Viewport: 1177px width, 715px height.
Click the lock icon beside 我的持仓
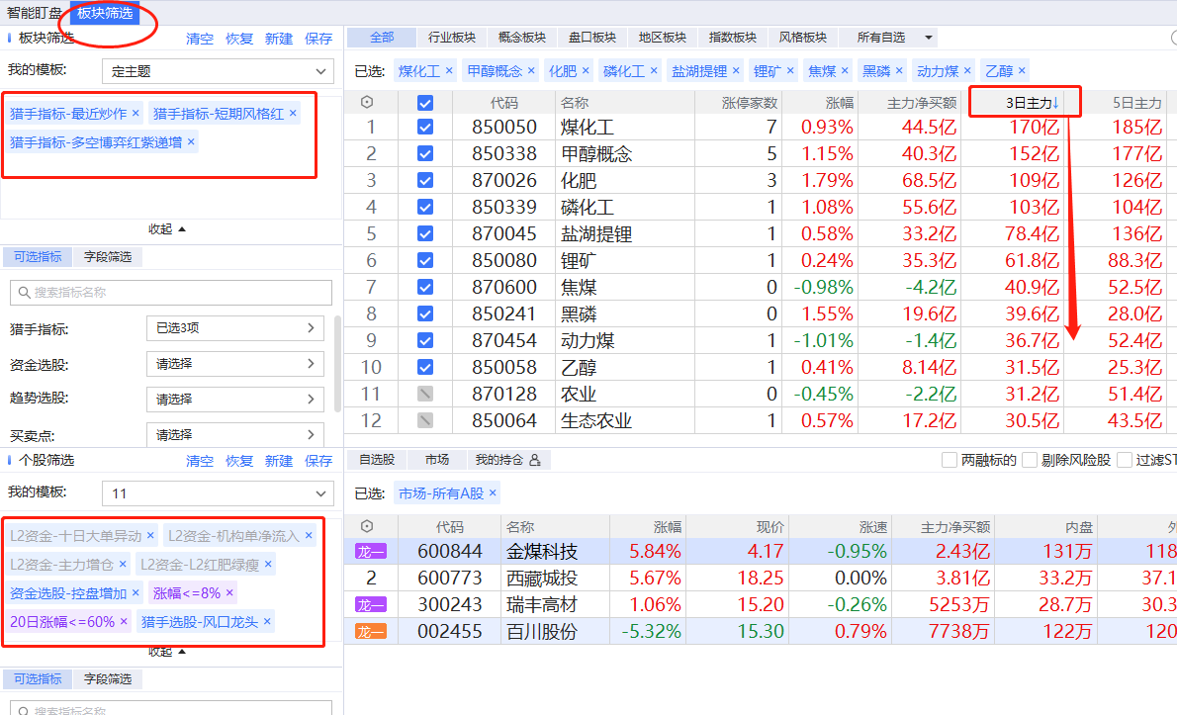[x=535, y=460]
